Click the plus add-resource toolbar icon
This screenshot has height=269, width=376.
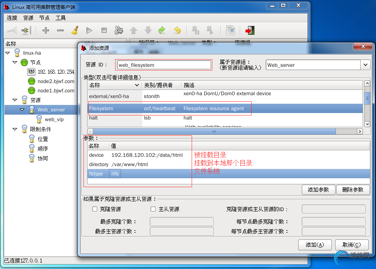click(45, 30)
